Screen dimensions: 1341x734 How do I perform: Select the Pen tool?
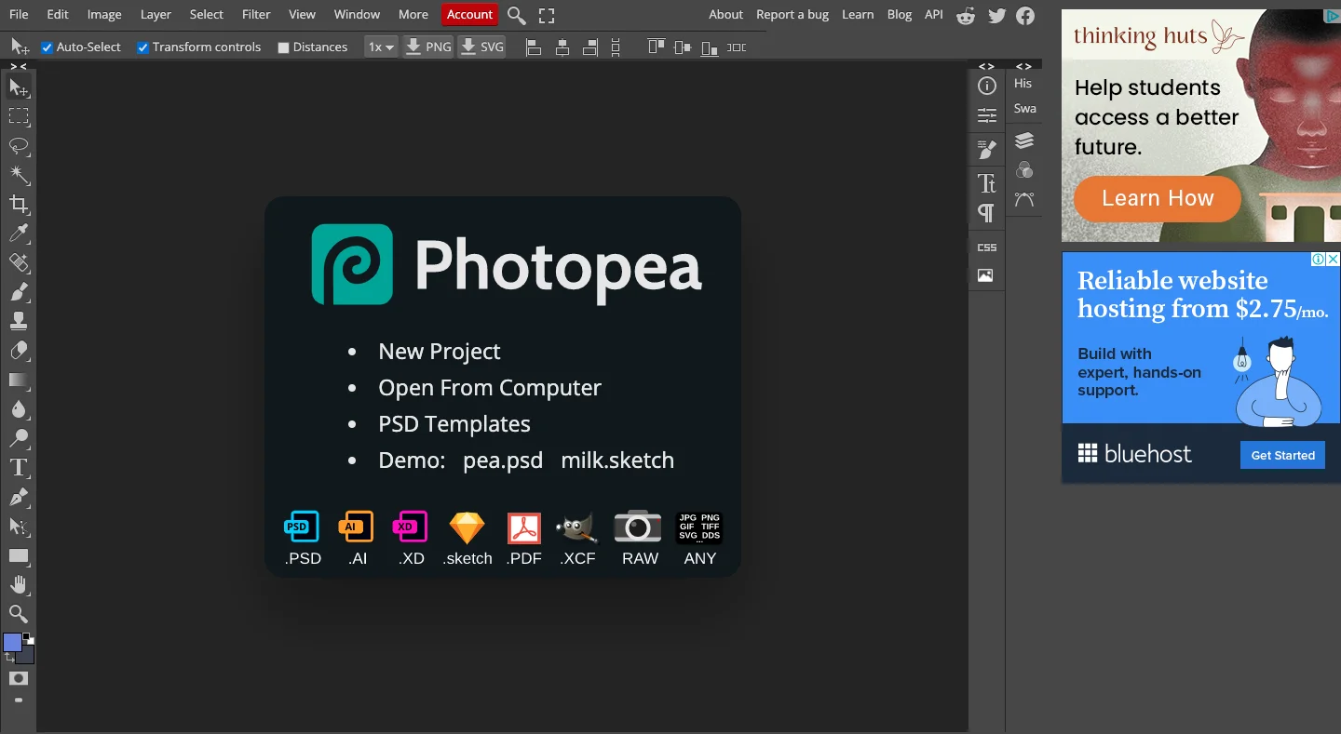click(18, 498)
